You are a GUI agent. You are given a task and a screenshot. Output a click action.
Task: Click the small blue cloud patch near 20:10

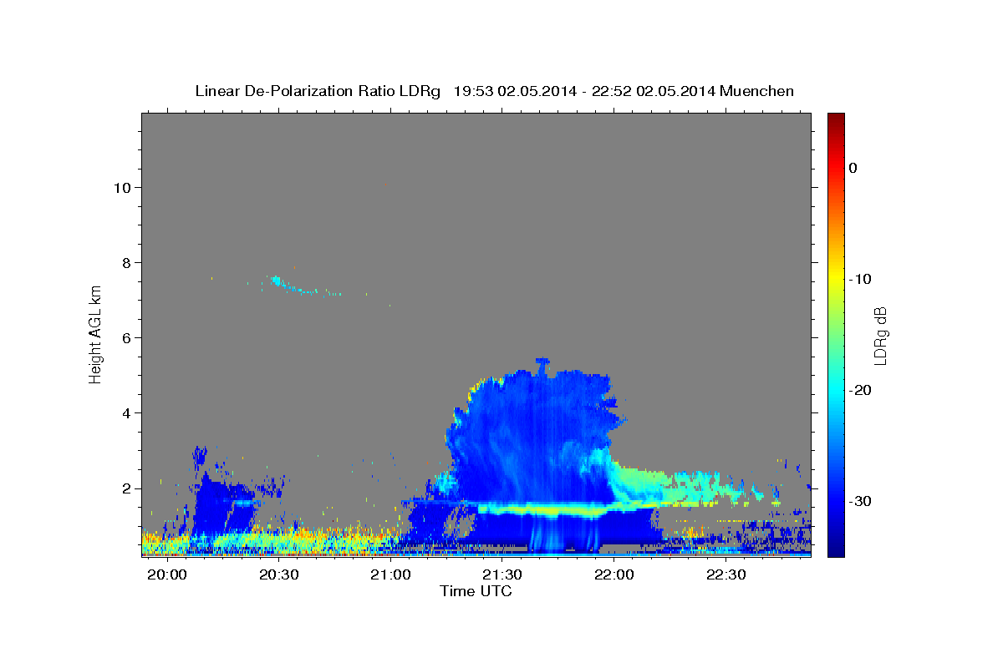pos(199,455)
